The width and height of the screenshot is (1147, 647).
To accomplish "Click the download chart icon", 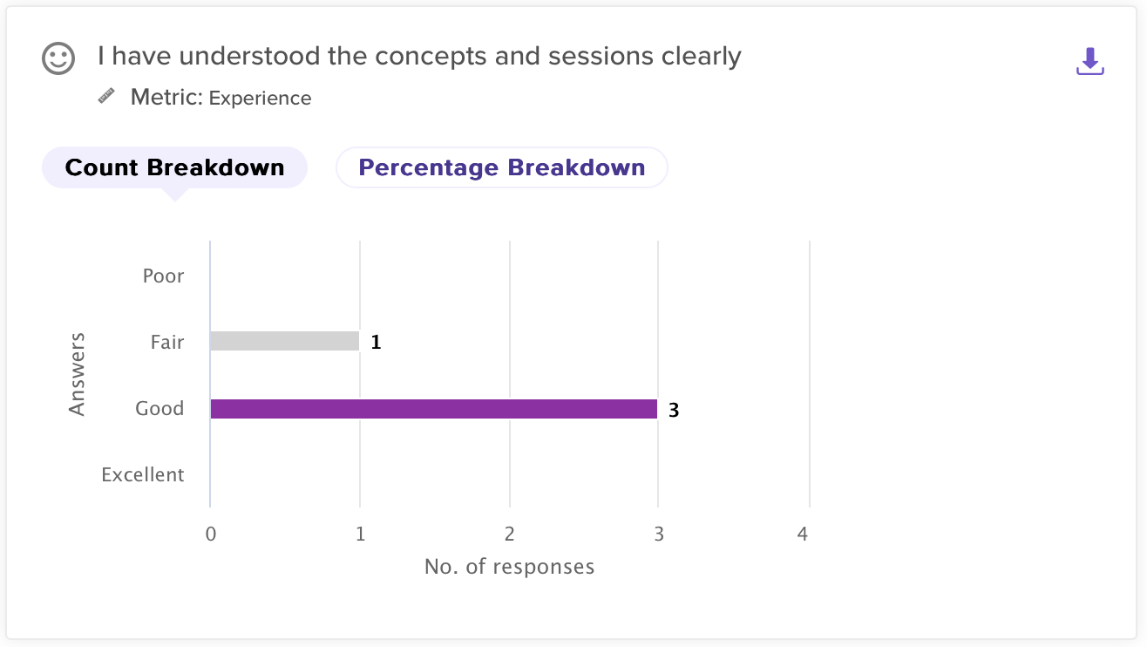I will point(1090,61).
